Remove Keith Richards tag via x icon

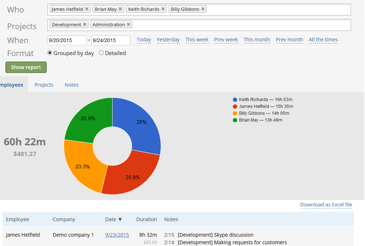[x=163, y=9]
